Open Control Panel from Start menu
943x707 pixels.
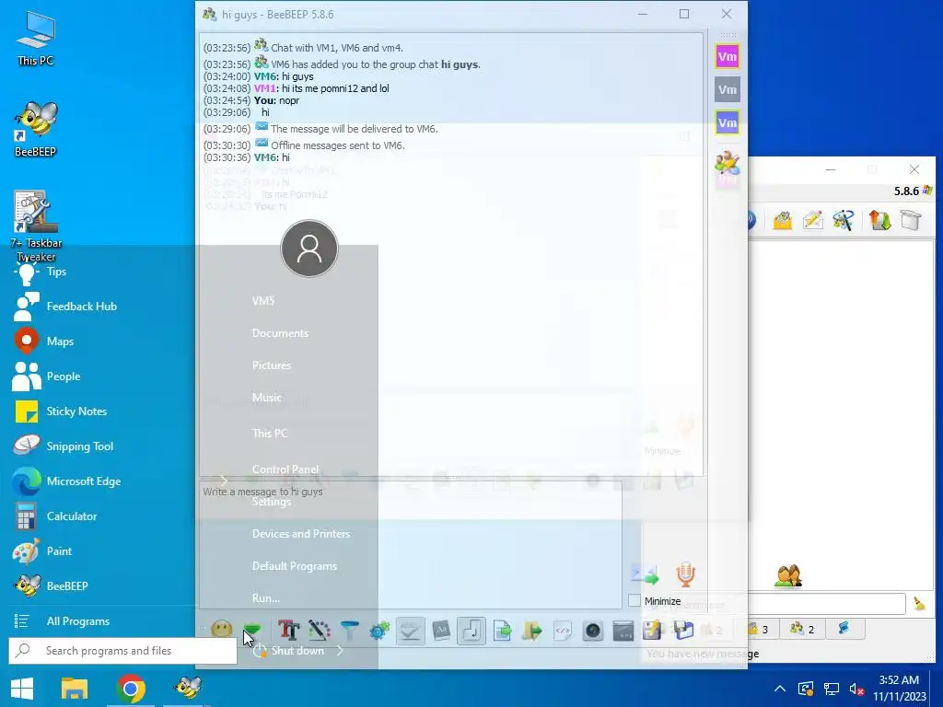(285, 469)
